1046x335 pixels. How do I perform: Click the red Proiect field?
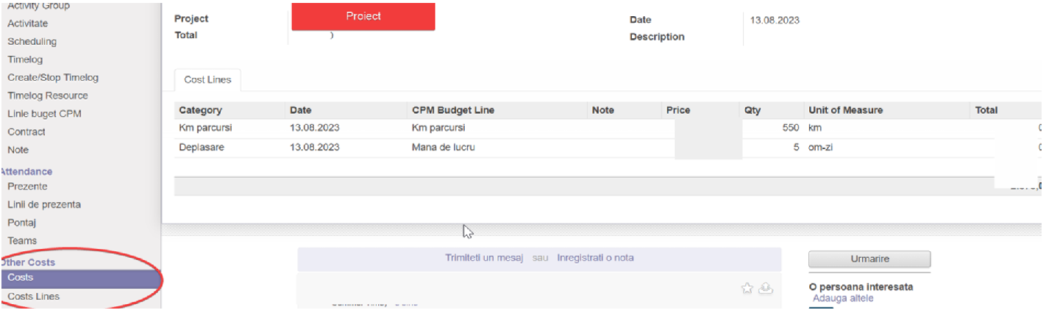(x=363, y=16)
